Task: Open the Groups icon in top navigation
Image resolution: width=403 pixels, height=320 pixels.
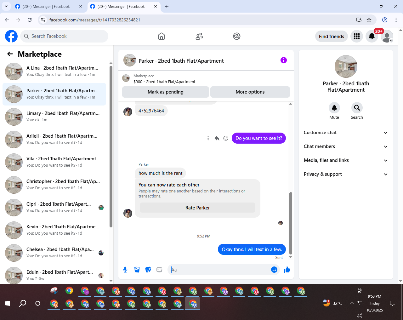Action: pos(237,36)
